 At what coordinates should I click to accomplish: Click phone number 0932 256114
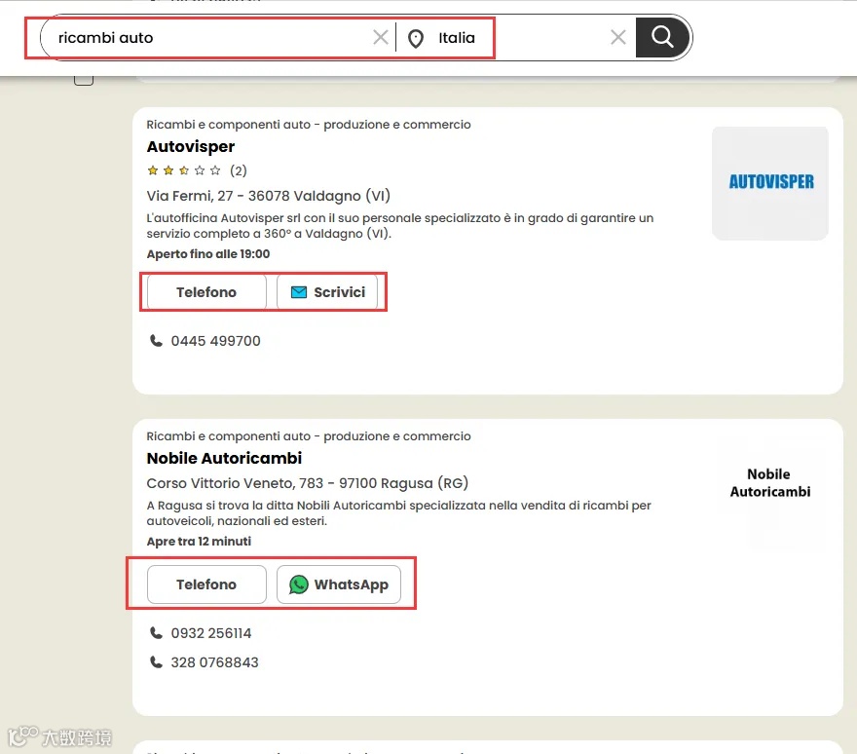pos(211,633)
